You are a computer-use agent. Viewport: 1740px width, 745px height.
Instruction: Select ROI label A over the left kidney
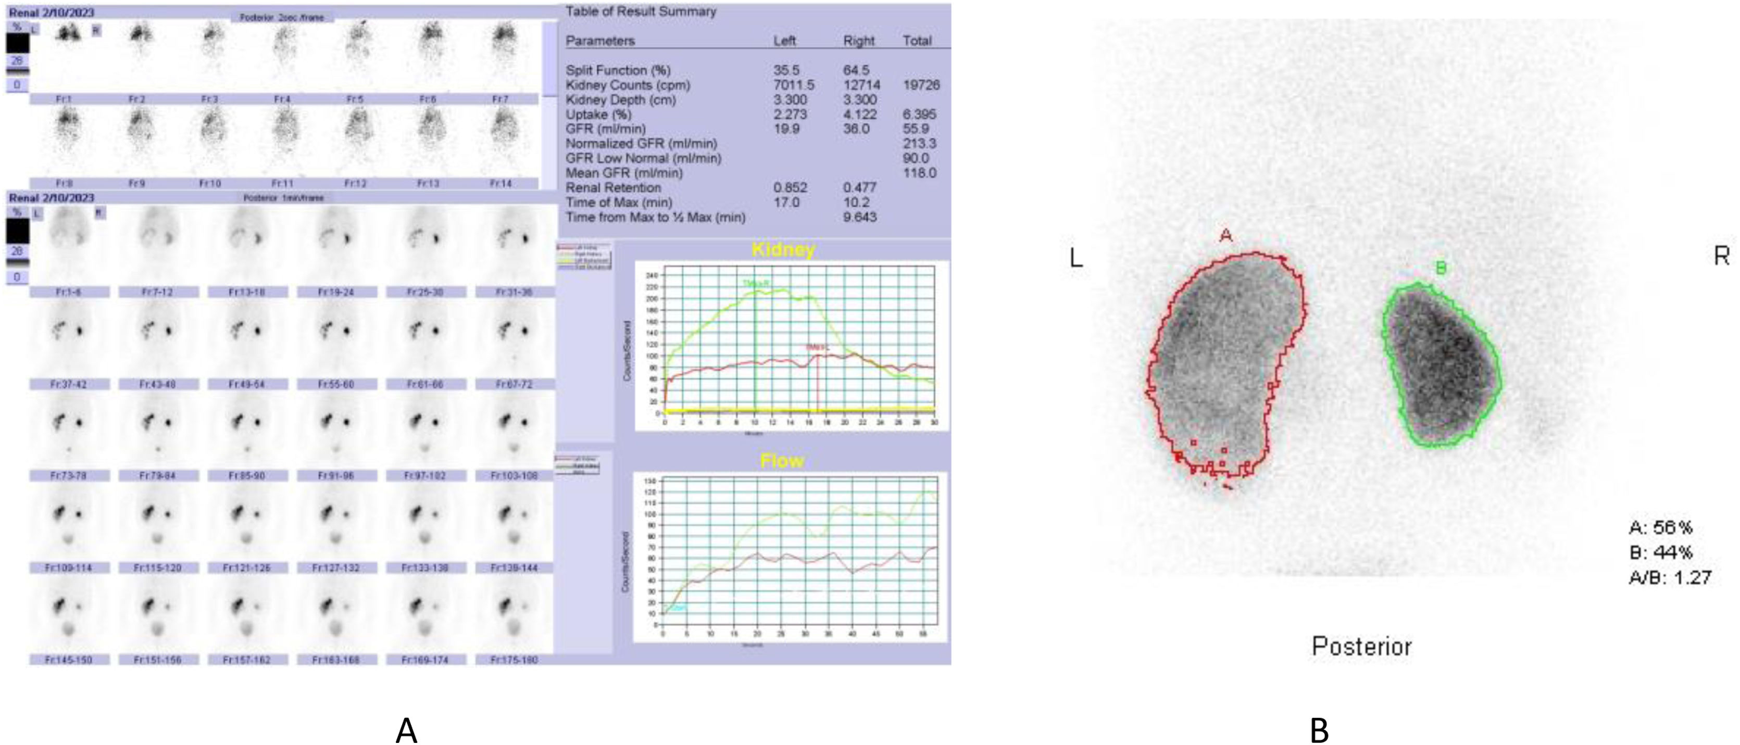pos(1226,236)
